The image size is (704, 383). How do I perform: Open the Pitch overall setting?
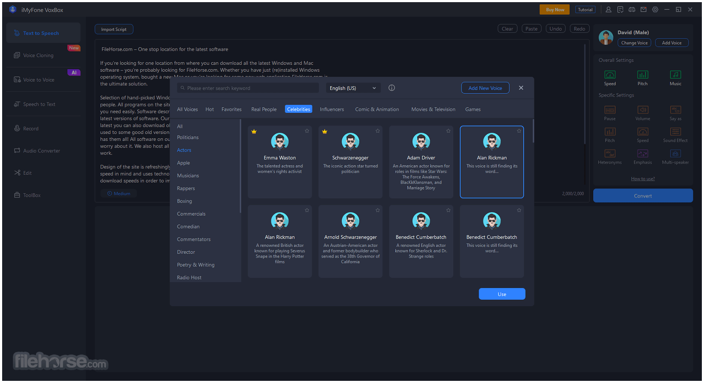click(x=643, y=78)
